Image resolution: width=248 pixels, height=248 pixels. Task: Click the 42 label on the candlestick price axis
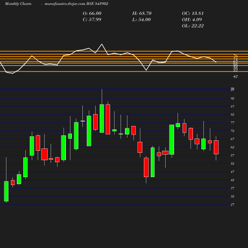coord(233,180)
